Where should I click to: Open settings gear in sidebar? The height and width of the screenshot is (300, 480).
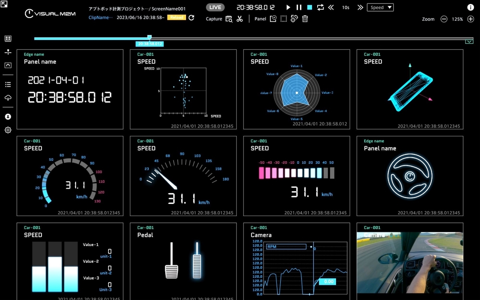click(x=8, y=130)
